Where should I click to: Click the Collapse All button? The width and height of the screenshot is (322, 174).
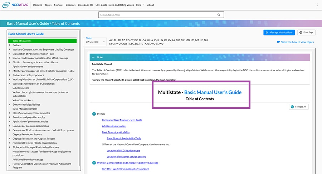[x=299, y=107]
